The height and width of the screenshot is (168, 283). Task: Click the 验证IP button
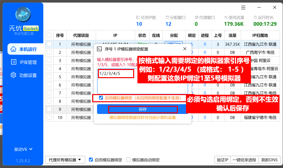223,160
